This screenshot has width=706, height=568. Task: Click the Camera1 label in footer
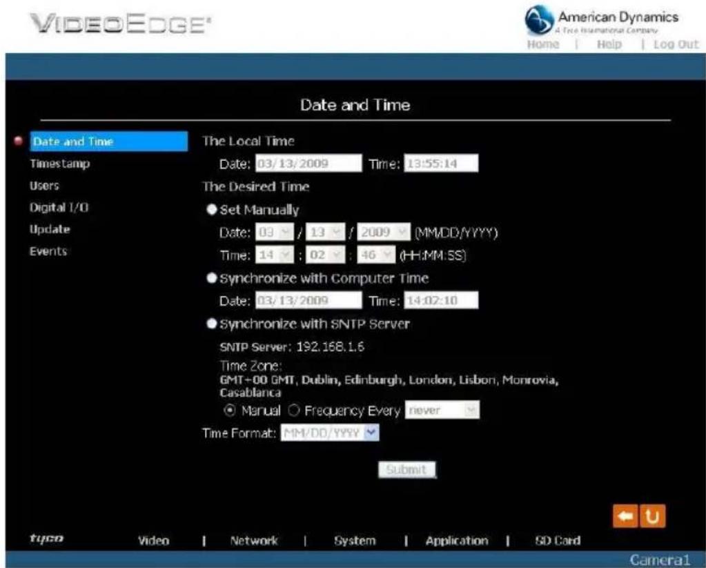click(x=660, y=560)
